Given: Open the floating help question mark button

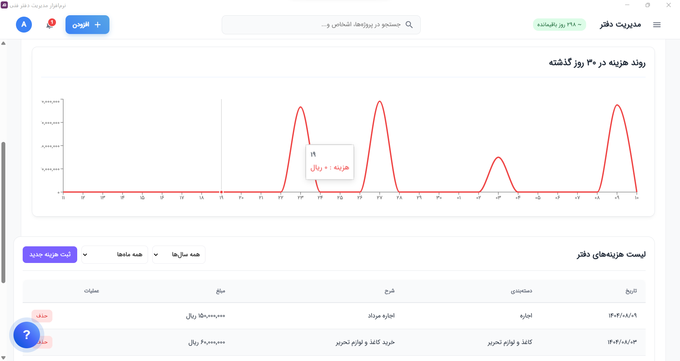Looking at the screenshot, I should click(x=26, y=335).
